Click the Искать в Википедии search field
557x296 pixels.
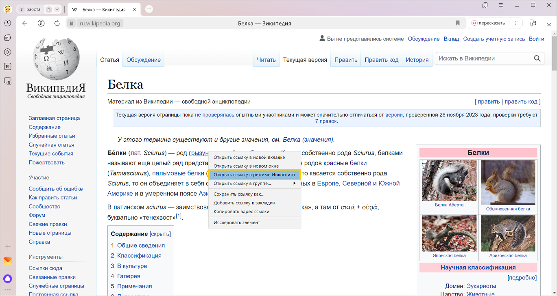pyautogui.click(x=484, y=58)
